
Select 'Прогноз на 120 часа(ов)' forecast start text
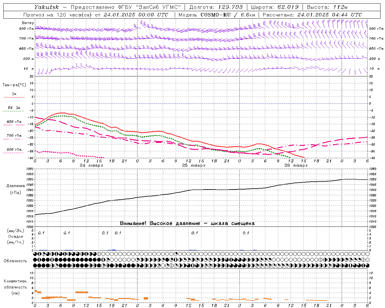[58, 15]
